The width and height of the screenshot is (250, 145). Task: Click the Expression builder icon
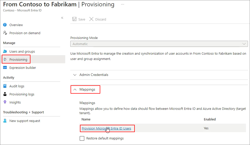(x=5, y=68)
